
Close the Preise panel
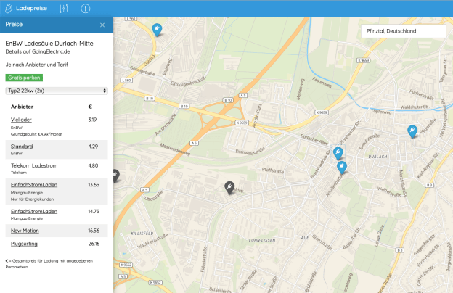point(102,25)
